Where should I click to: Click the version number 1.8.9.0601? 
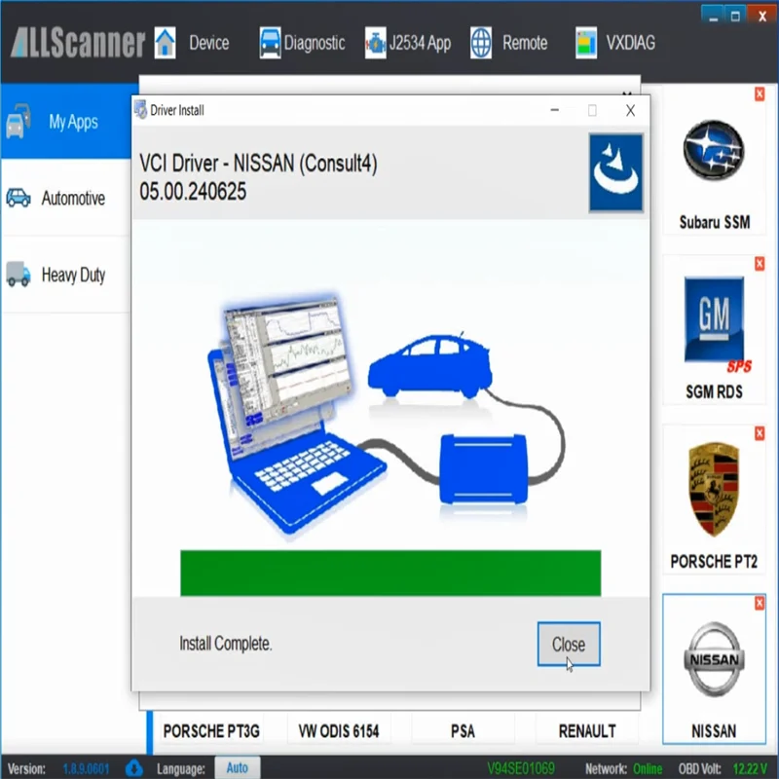pyautogui.click(x=86, y=769)
